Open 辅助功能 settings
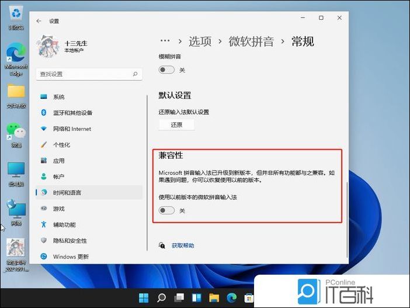Image resolution: width=410 pixels, height=308 pixels. (89, 224)
